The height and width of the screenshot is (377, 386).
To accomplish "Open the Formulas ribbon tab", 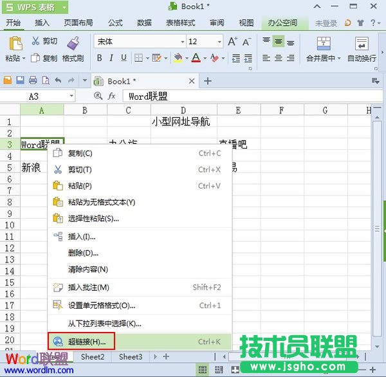I will [115, 23].
